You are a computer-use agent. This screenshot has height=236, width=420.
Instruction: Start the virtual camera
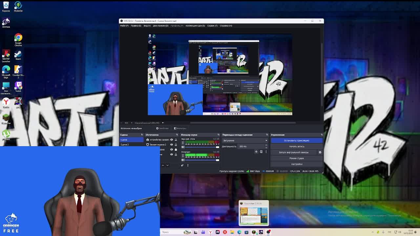(x=294, y=152)
